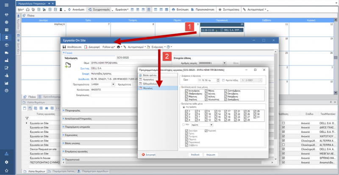Click the Συν/νος link label
339x175 pixels.
[85, 68]
